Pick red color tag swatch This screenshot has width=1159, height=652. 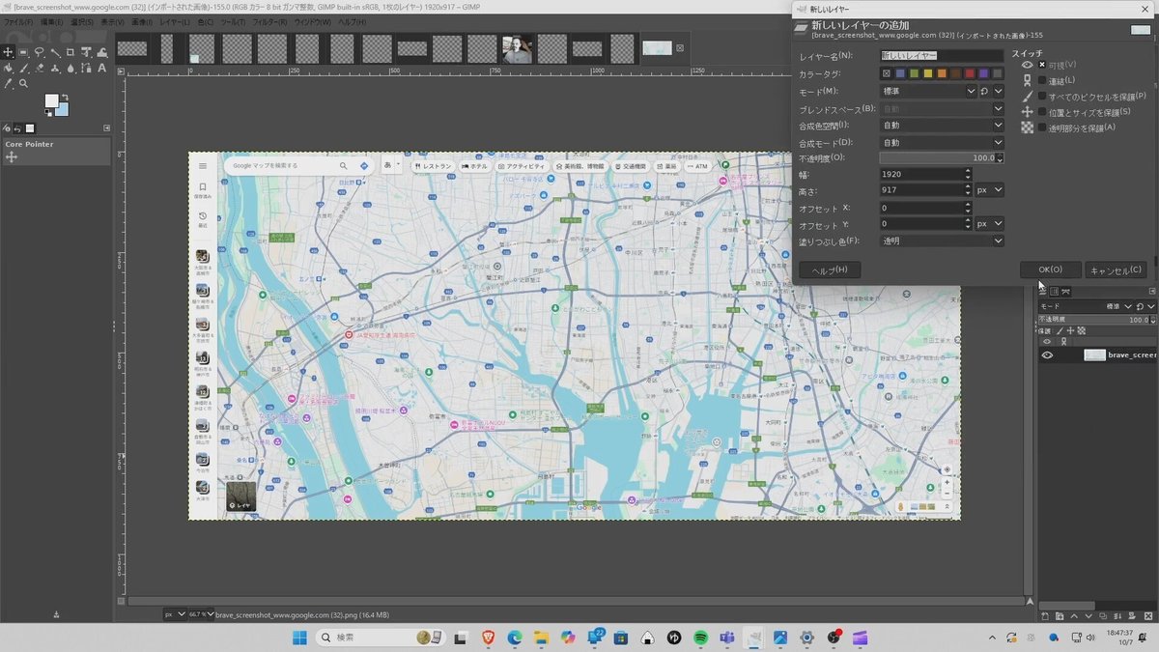pos(969,73)
